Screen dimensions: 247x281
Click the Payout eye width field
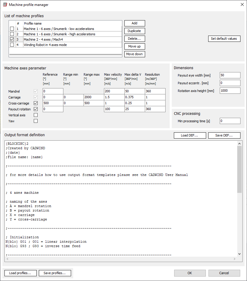230,75
